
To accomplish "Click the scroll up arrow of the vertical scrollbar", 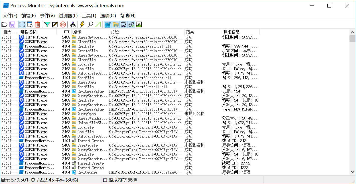I will [352, 32].
